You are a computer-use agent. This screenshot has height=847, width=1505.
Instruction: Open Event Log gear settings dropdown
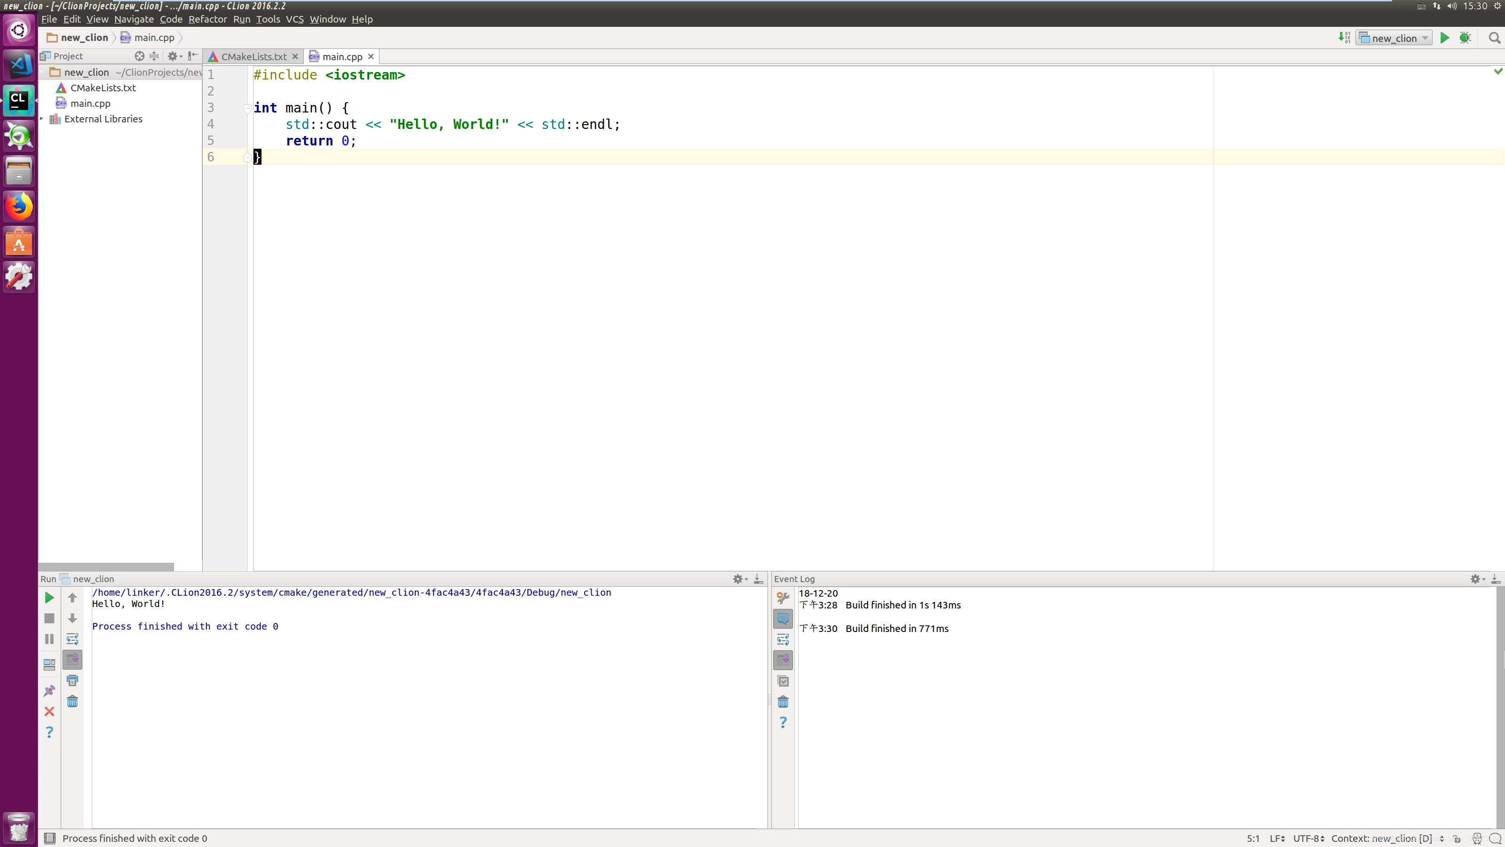click(x=1478, y=579)
